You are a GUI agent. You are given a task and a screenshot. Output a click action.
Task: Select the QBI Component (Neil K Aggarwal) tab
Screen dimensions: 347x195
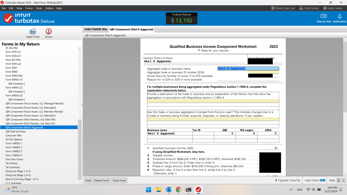point(131,29)
